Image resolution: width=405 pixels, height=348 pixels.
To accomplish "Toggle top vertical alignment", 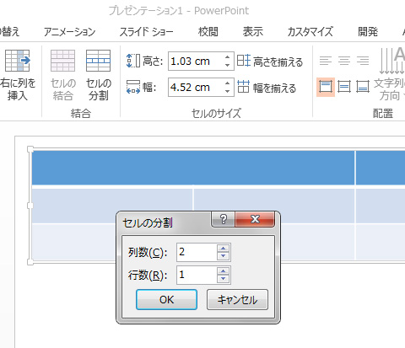I will [326, 87].
